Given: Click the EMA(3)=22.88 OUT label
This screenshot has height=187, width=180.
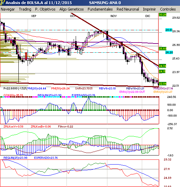Looking at the screenshot, I should point(132,92).
